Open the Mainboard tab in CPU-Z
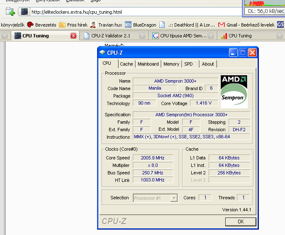This screenshot has height=235, width=285. 148,64
